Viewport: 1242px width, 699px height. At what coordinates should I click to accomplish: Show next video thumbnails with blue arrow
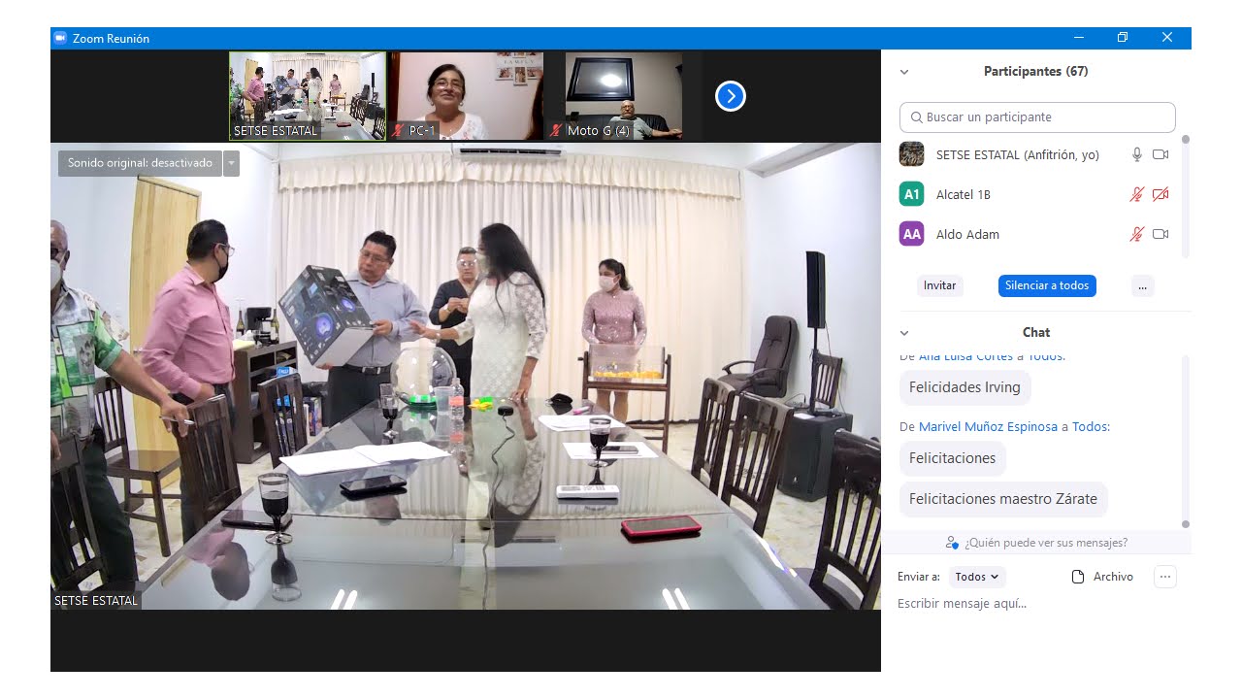(x=731, y=96)
